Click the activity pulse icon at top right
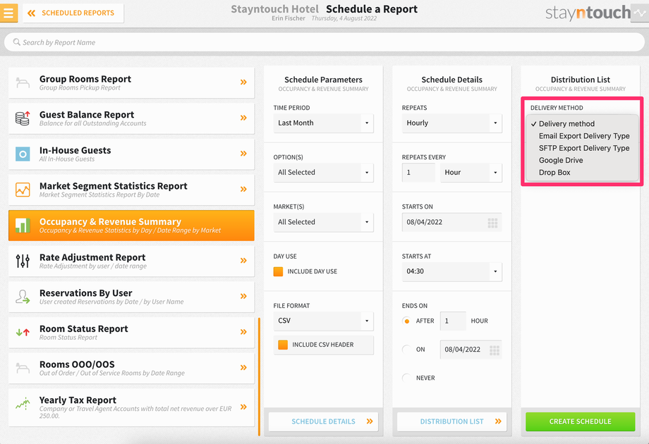The width and height of the screenshot is (649, 444). [640, 13]
